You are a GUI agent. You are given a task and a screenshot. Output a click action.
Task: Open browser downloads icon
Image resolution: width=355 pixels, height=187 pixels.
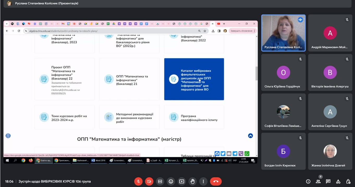point(213,31)
